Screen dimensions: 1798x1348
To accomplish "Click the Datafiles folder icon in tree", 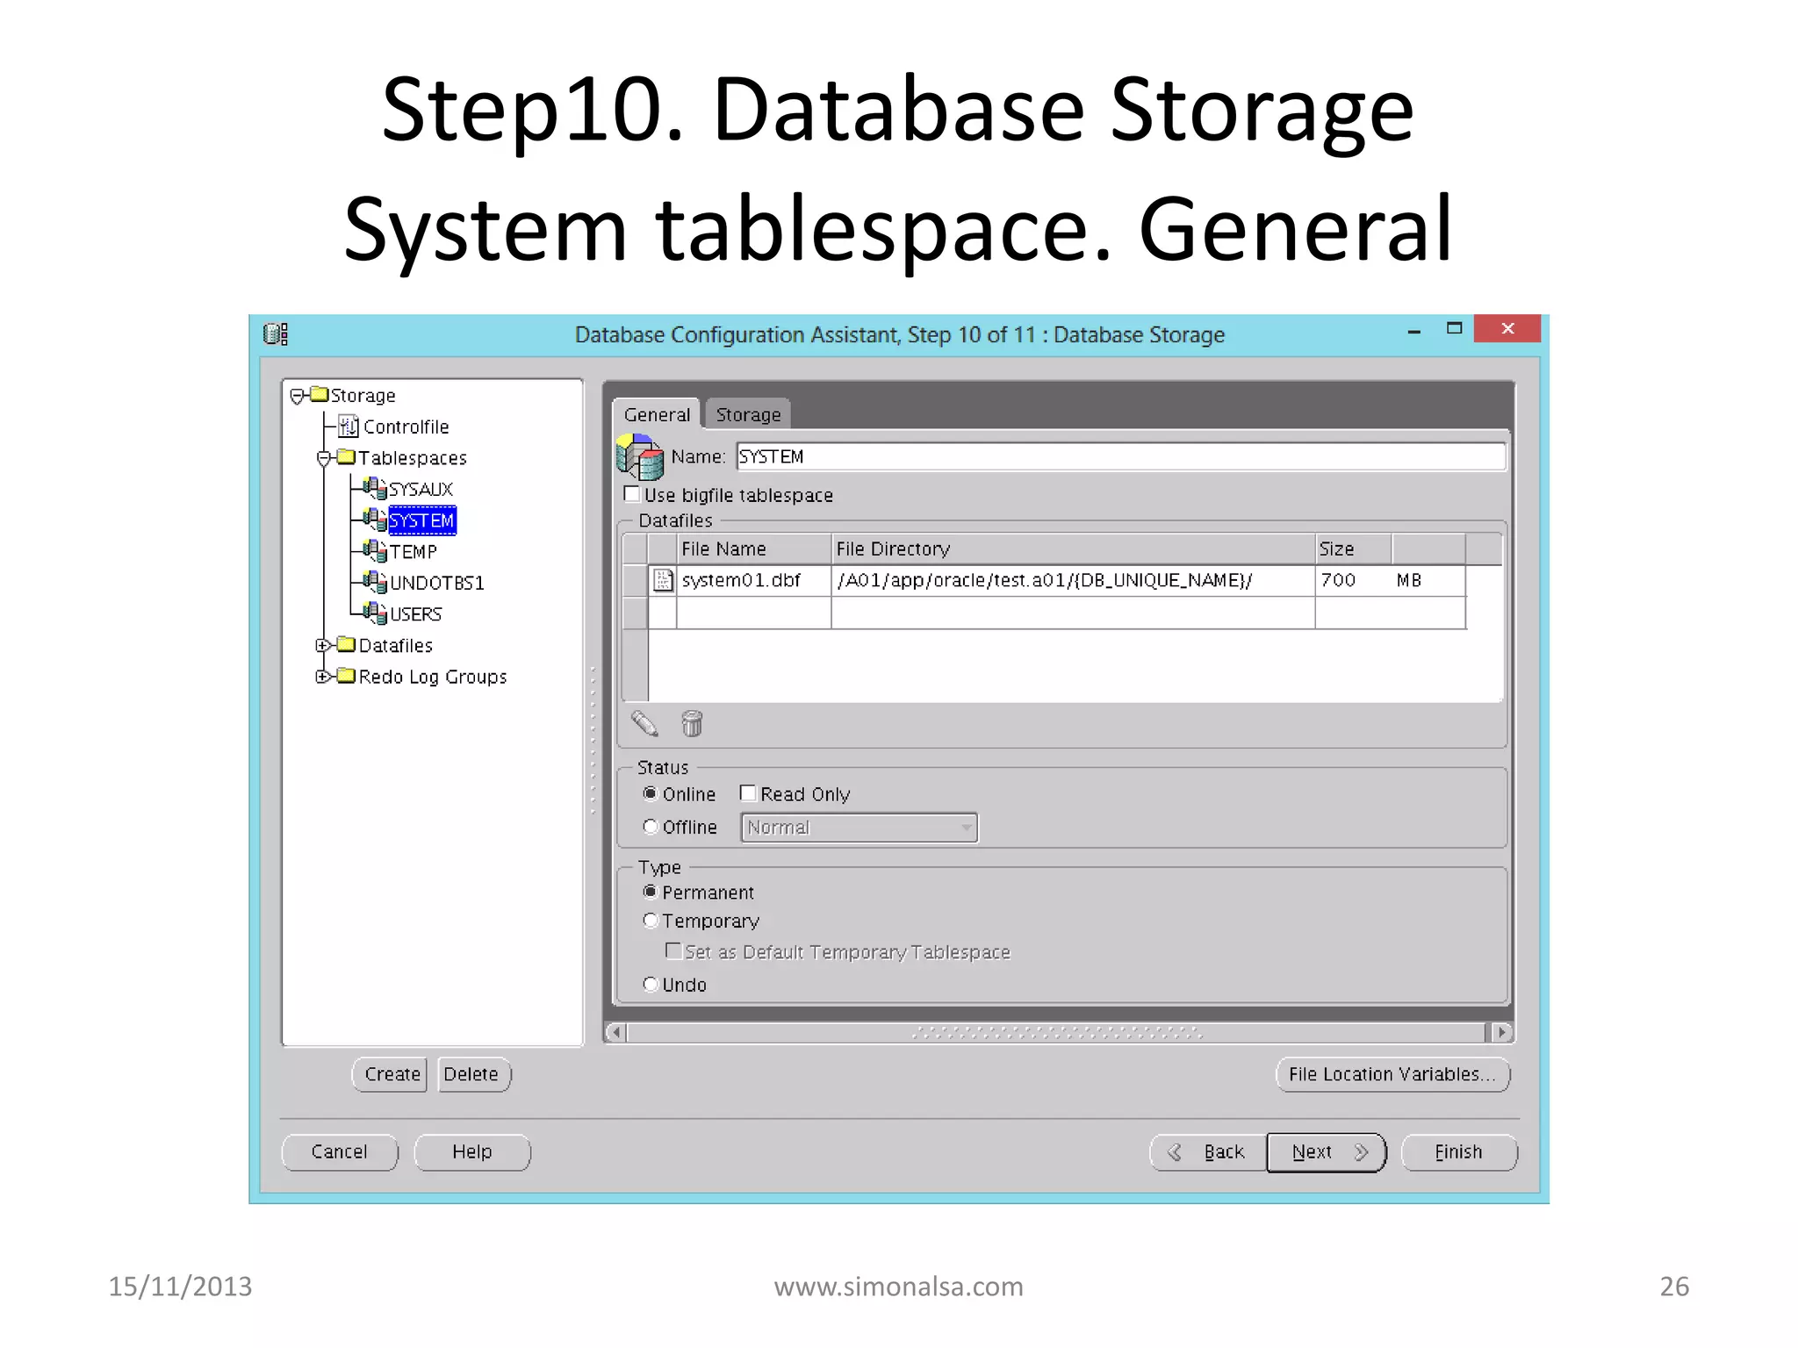I will 347,645.
